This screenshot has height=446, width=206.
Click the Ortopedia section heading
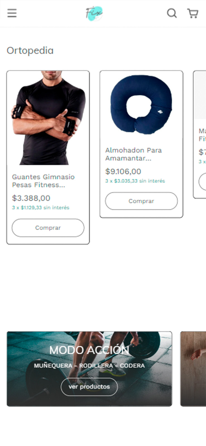(x=30, y=50)
